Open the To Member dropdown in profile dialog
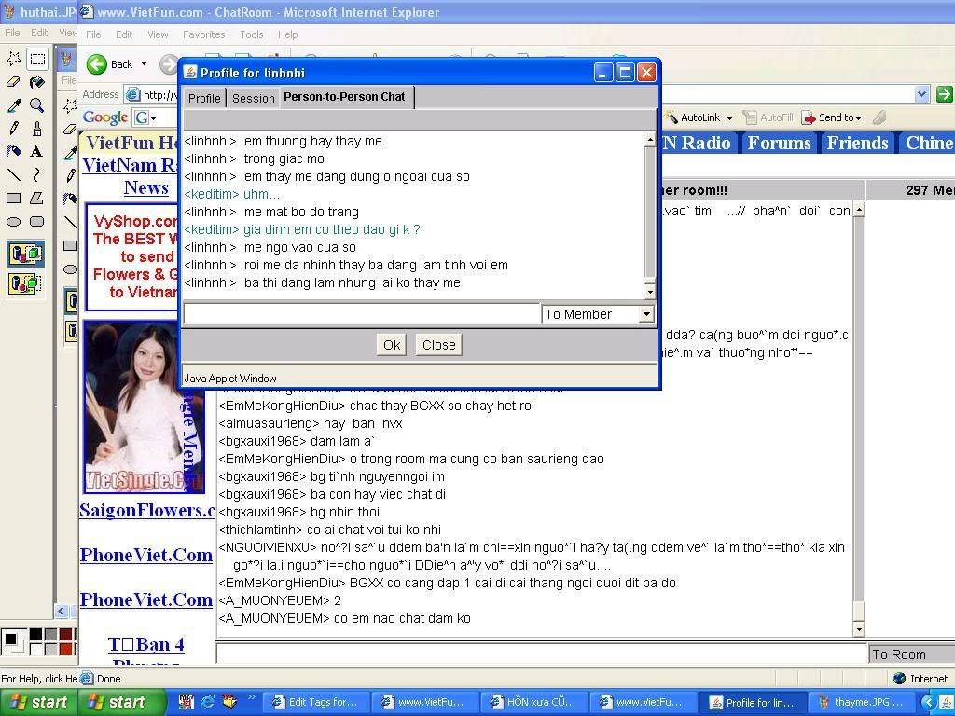Image resolution: width=955 pixels, height=716 pixels. (646, 314)
